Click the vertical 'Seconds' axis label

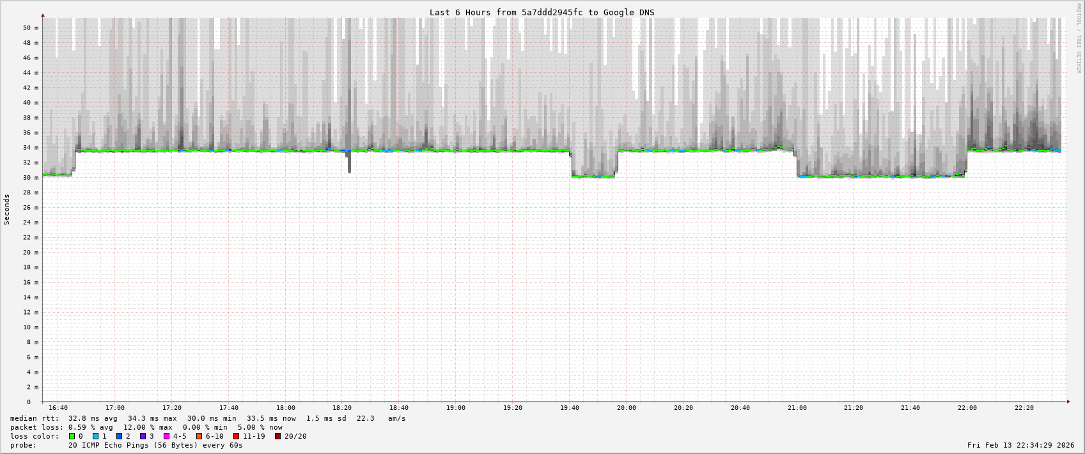[7, 210]
